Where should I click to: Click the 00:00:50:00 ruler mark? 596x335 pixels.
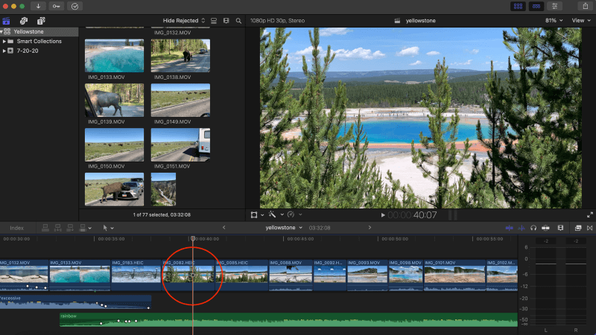pyautogui.click(x=395, y=239)
